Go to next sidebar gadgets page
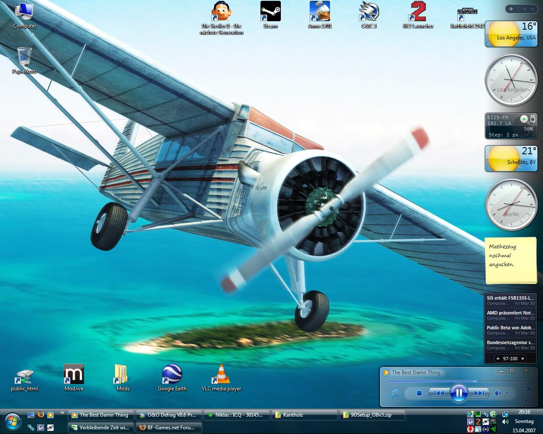This screenshot has width=543, height=434. tap(532, 8)
